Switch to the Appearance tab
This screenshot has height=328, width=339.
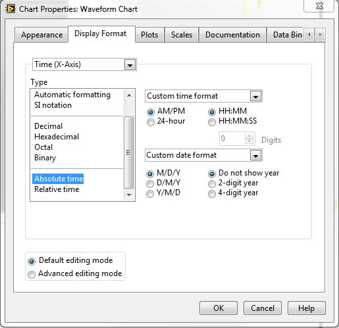(41, 35)
